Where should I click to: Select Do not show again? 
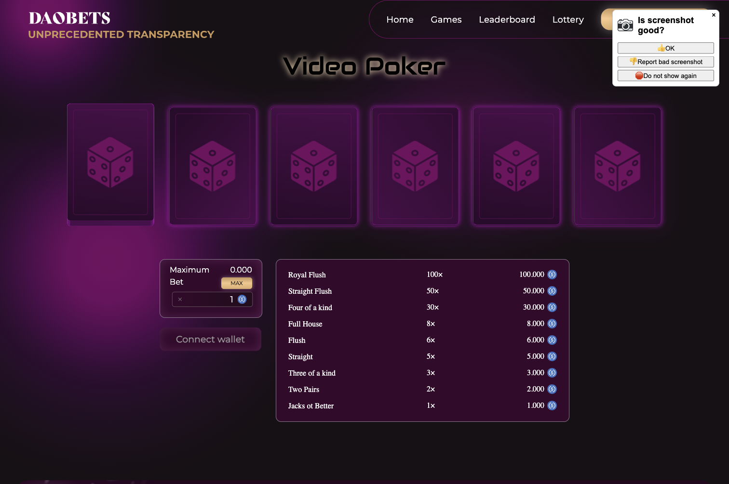click(665, 76)
